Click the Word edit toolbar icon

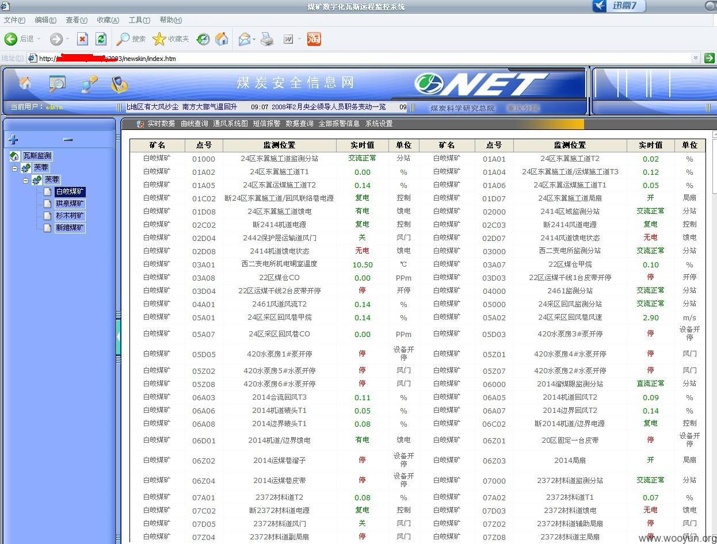coord(288,39)
